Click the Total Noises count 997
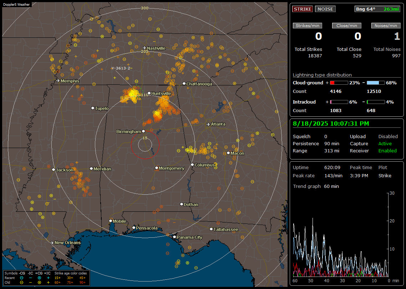The width and height of the screenshot is (406, 289). [x=396, y=56]
